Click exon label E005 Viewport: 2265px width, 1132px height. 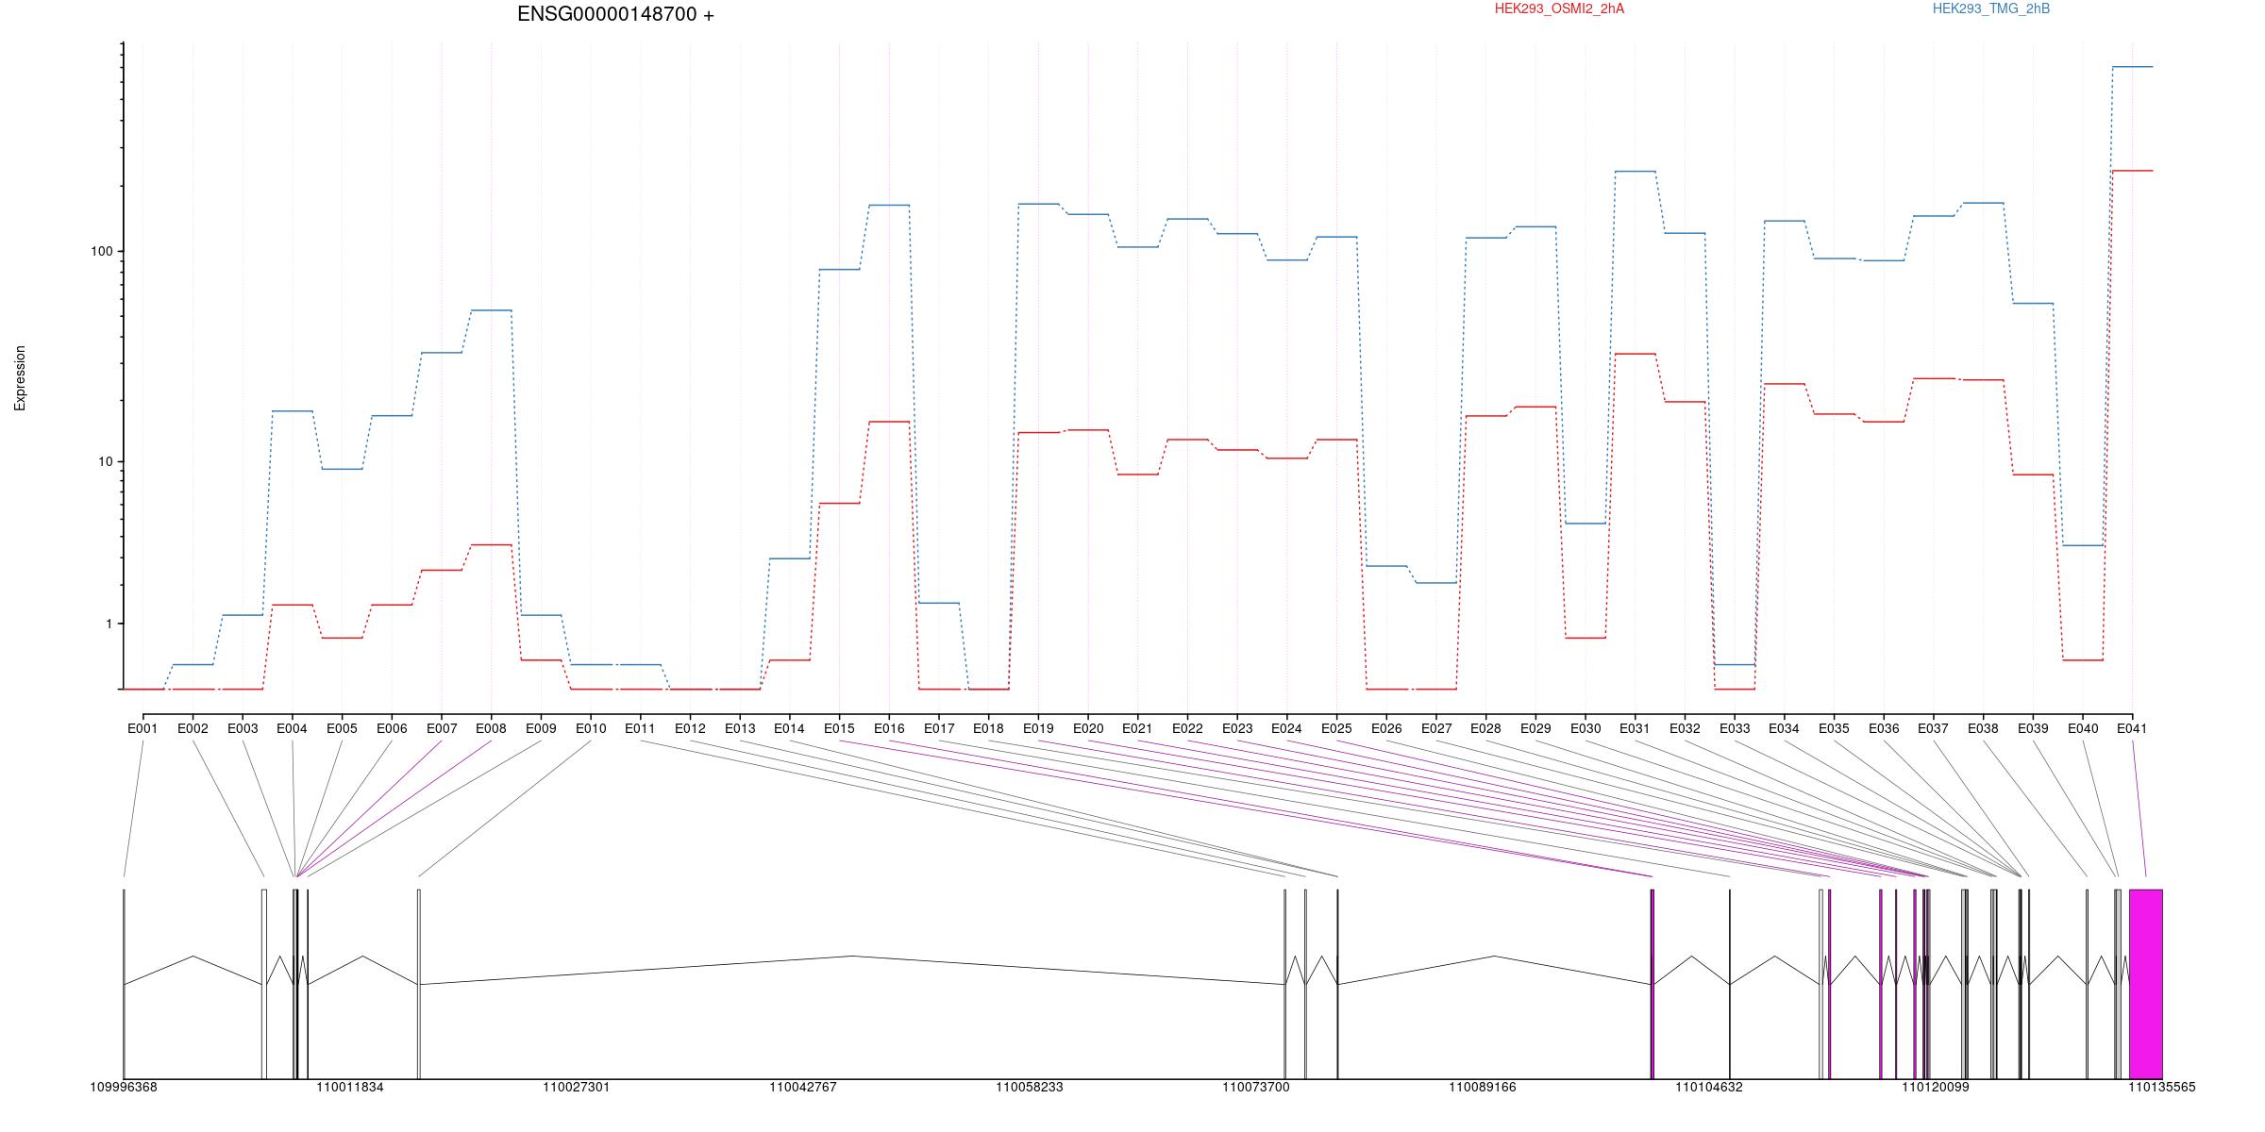click(x=342, y=728)
